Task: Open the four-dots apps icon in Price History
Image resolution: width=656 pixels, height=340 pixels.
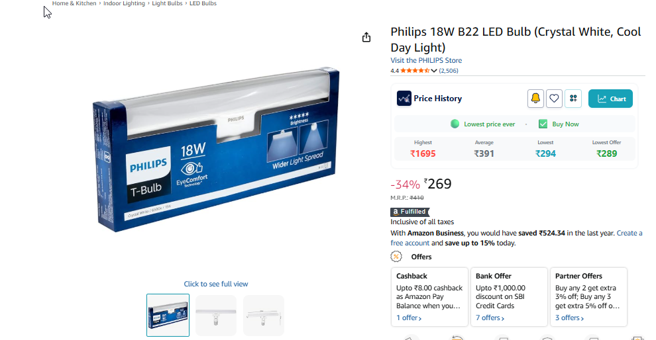Action: [573, 99]
